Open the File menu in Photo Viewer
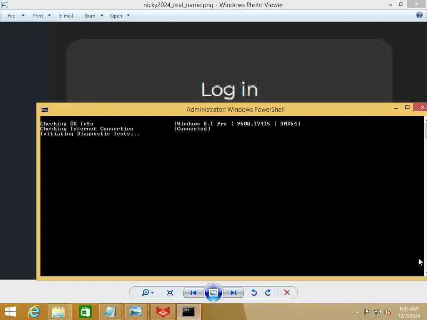This screenshot has height=320, width=427. 11,16
